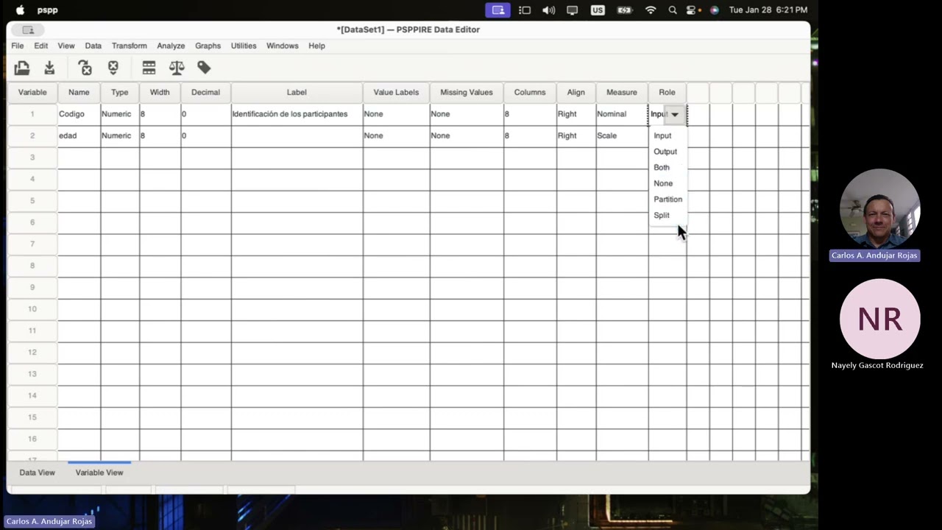
Task: Pick Partition from the Role dropdown list
Action: pos(667,199)
